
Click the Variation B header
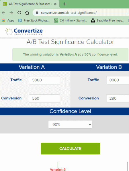[109, 67]
